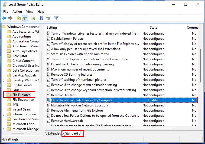This screenshot has height=144, width=205.
Task: Click policy icon beside Remove DFS tab
Action: (x=48, y=95)
